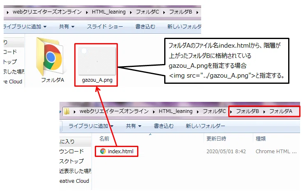Expand arrow after HTML_leaning in upper address bar
Image resolution: width=305 pixels, height=191 pixels.
point(131,12)
